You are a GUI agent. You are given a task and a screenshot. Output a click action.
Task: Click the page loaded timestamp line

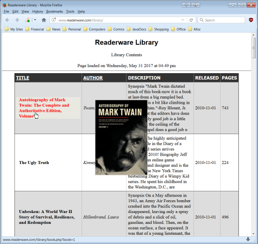[126, 66]
